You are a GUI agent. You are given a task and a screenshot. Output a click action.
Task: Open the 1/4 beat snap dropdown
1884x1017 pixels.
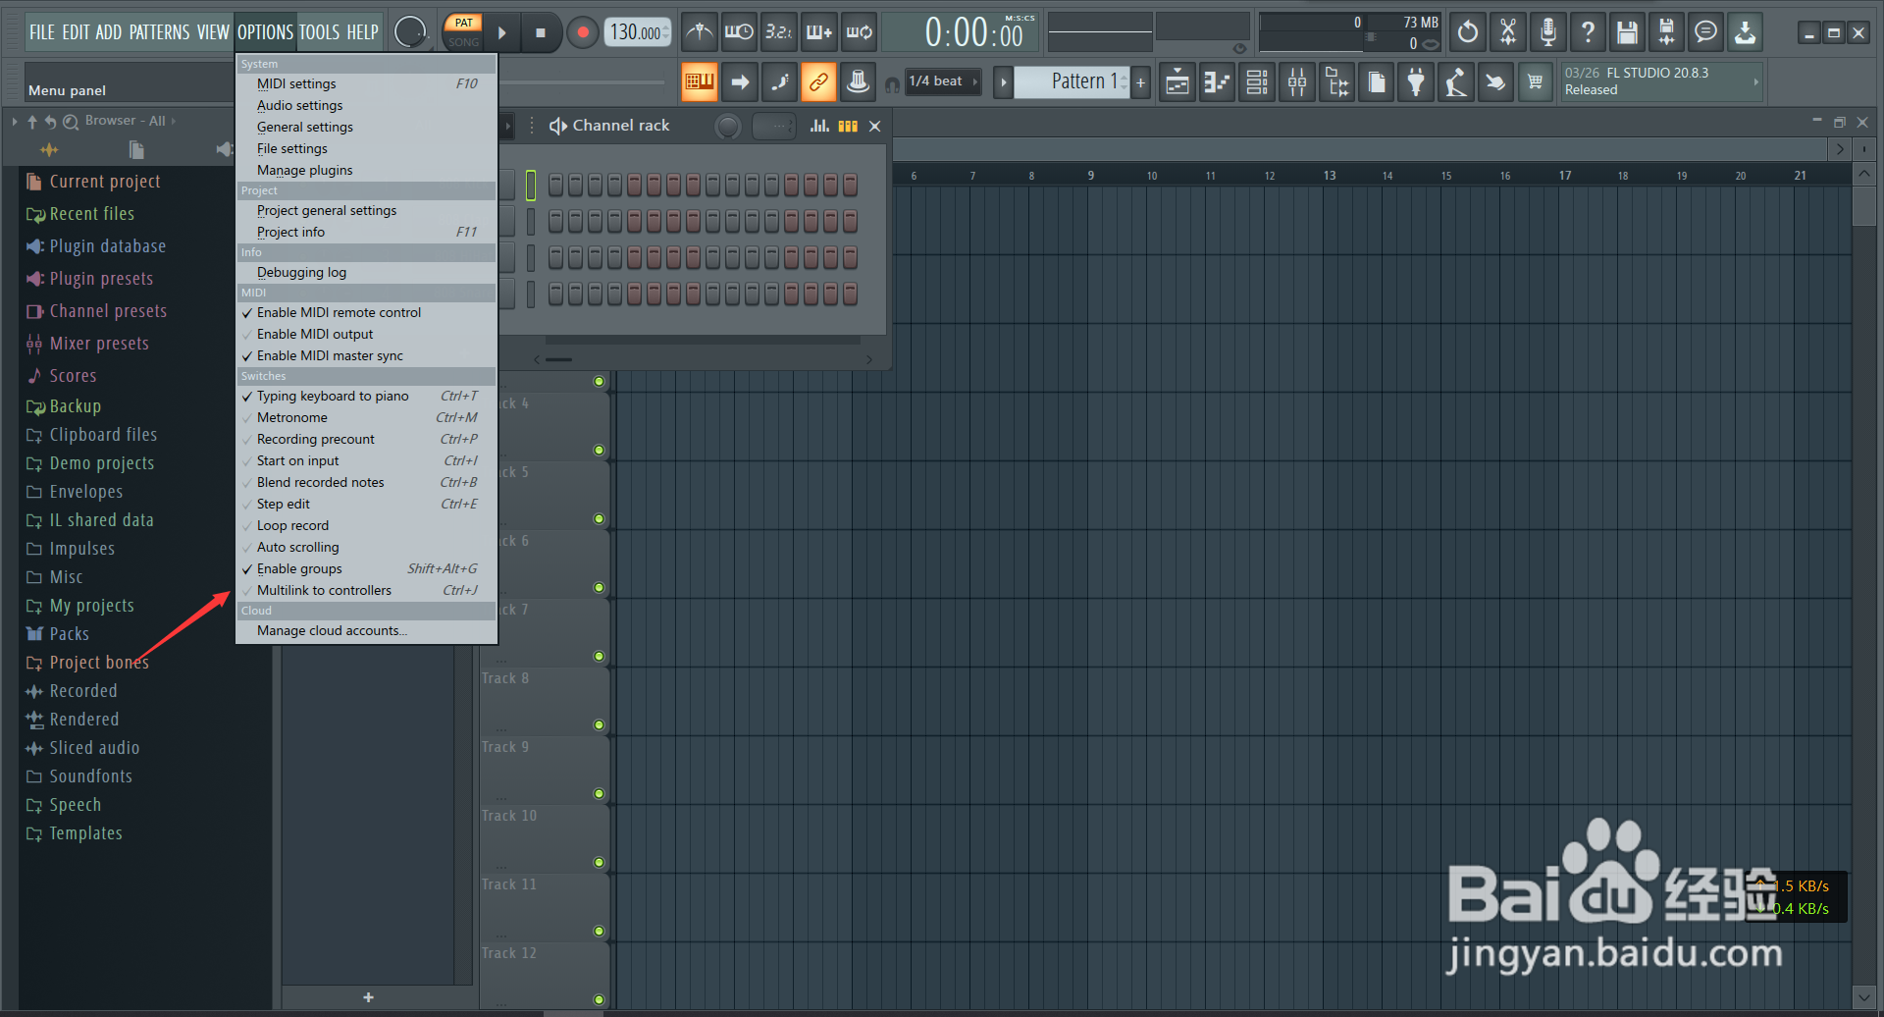(940, 81)
